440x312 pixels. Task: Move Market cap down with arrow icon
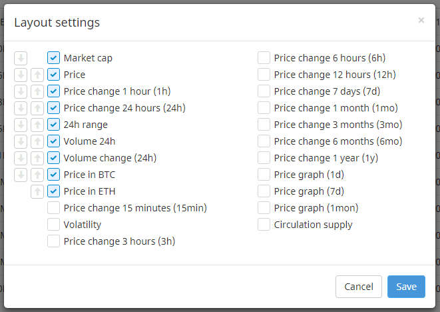[21, 58]
